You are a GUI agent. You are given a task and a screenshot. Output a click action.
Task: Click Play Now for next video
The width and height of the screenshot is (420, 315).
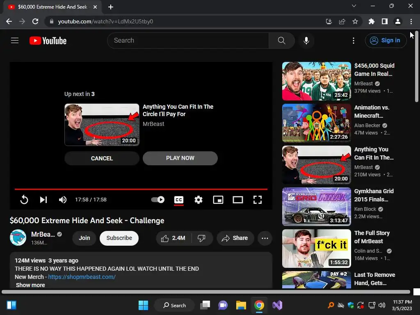coord(180,158)
